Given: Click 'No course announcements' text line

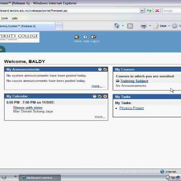Looking at the screenshot, I should click(x=46, y=81).
